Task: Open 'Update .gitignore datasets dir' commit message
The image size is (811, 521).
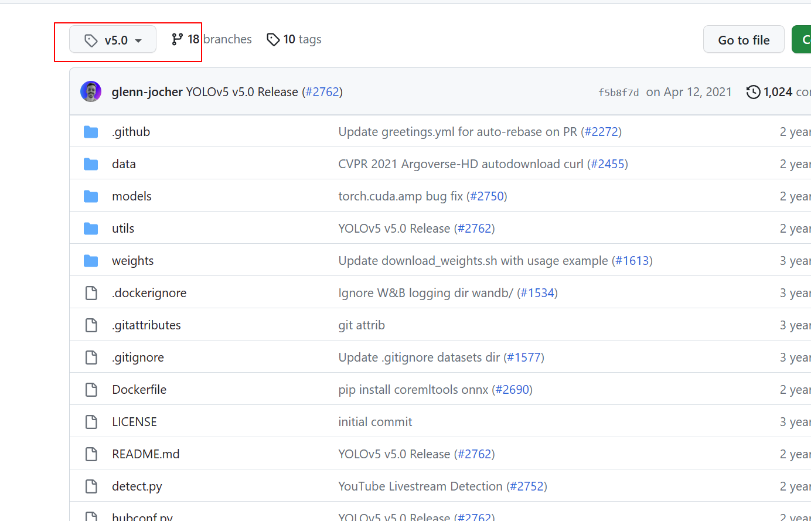Action: pyautogui.click(x=419, y=357)
